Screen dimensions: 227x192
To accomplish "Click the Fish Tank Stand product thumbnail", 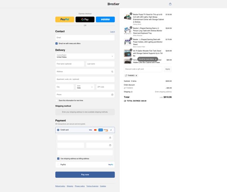I will coord(128,53).
